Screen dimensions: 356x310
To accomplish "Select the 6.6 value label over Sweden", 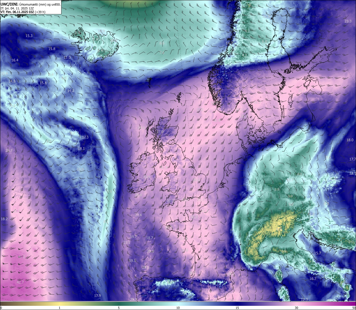I will coord(264,41).
